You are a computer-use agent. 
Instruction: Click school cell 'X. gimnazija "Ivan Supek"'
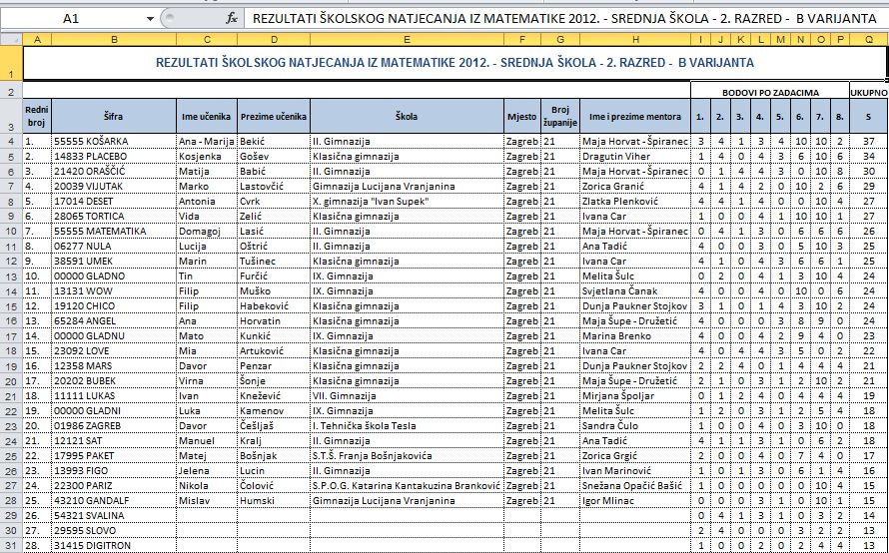click(408, 202)
